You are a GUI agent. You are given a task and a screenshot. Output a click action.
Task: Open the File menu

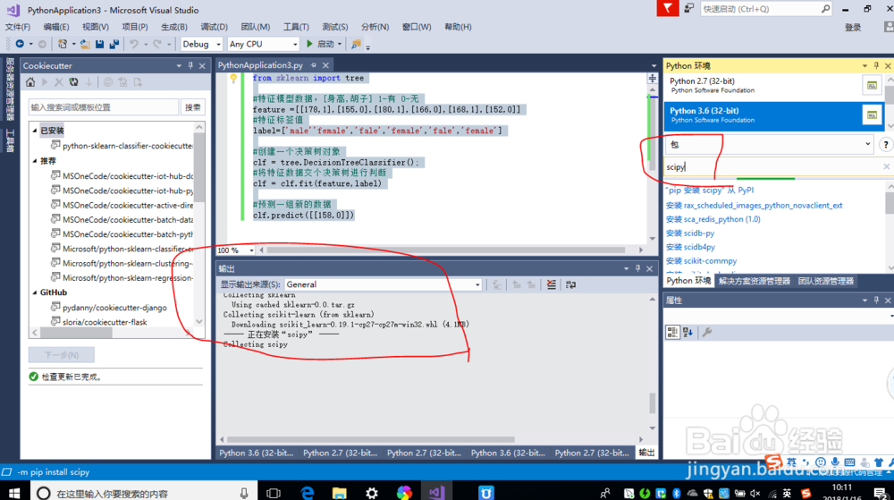(x=18, y=27)
